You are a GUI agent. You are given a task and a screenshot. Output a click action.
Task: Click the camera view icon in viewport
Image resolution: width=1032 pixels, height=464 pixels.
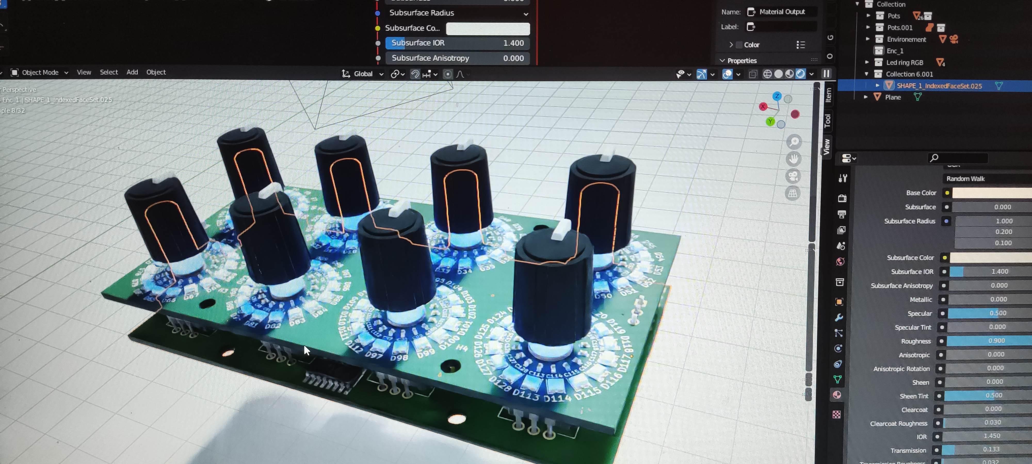click(793, 176)
